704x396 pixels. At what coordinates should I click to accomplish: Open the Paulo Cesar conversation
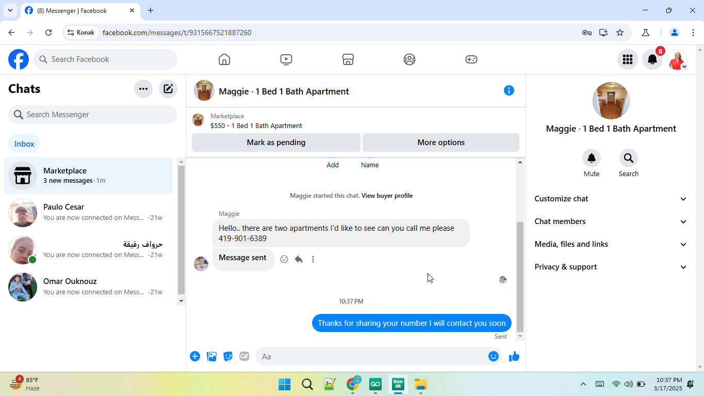click(89, 213)
